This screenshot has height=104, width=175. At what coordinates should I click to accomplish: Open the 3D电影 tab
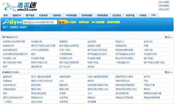[x=143, y=15]
